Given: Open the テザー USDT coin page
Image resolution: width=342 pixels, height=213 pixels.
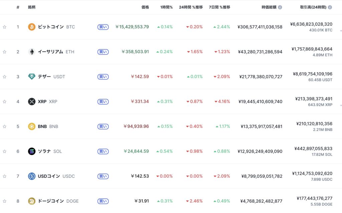Looking at the screenshot, I should pos(51,77).
